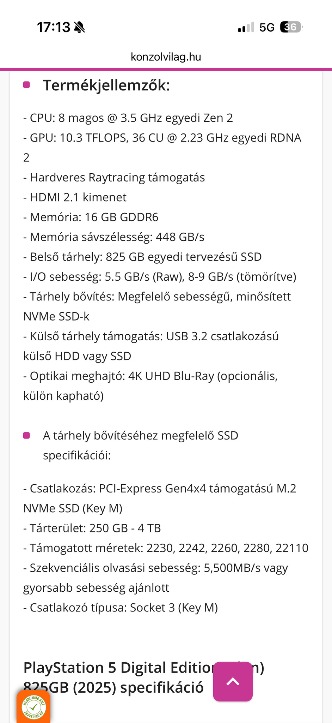Tap the silent mode bell icon

pos(80,27)
